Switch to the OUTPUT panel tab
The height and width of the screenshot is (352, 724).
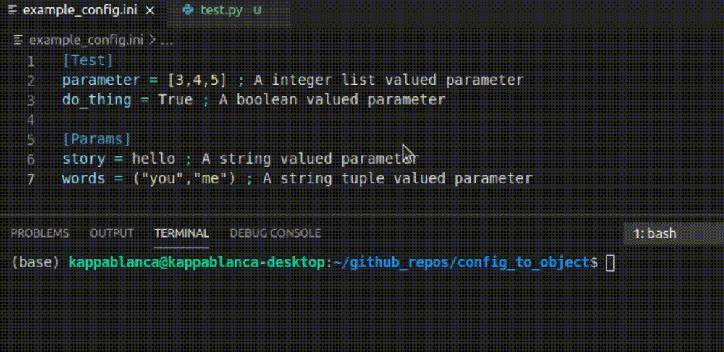[x=111, y=233]
